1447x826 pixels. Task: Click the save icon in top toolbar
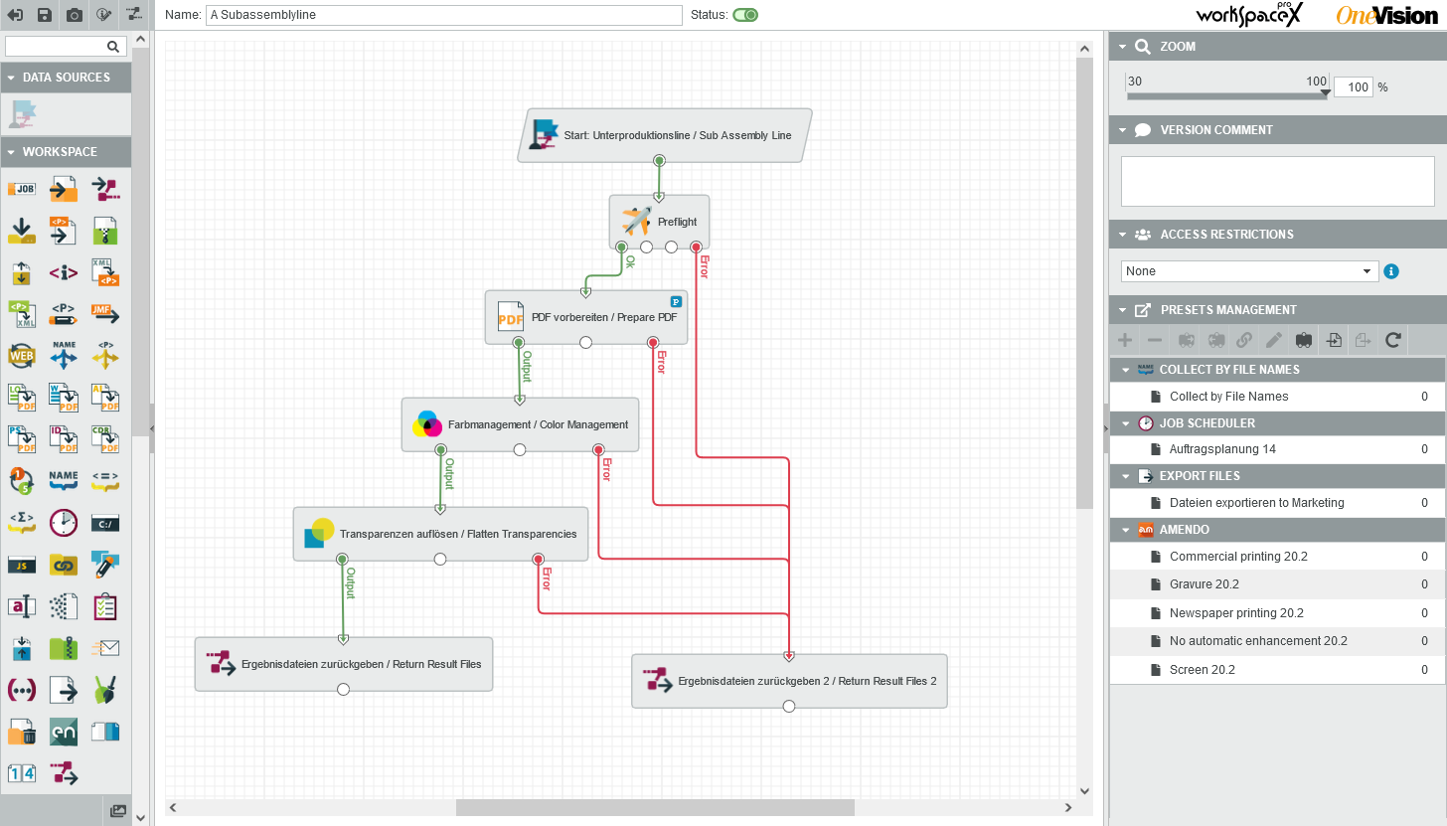click(x=44, y=15)
